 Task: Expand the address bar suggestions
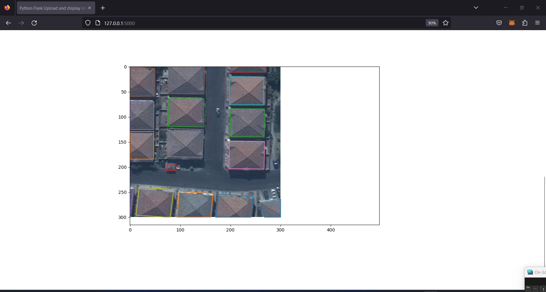(x=256, y=23)
